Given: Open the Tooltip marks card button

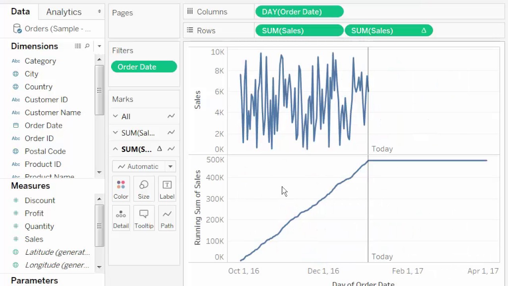Looking at the screenshot, I should pos(144,218).
